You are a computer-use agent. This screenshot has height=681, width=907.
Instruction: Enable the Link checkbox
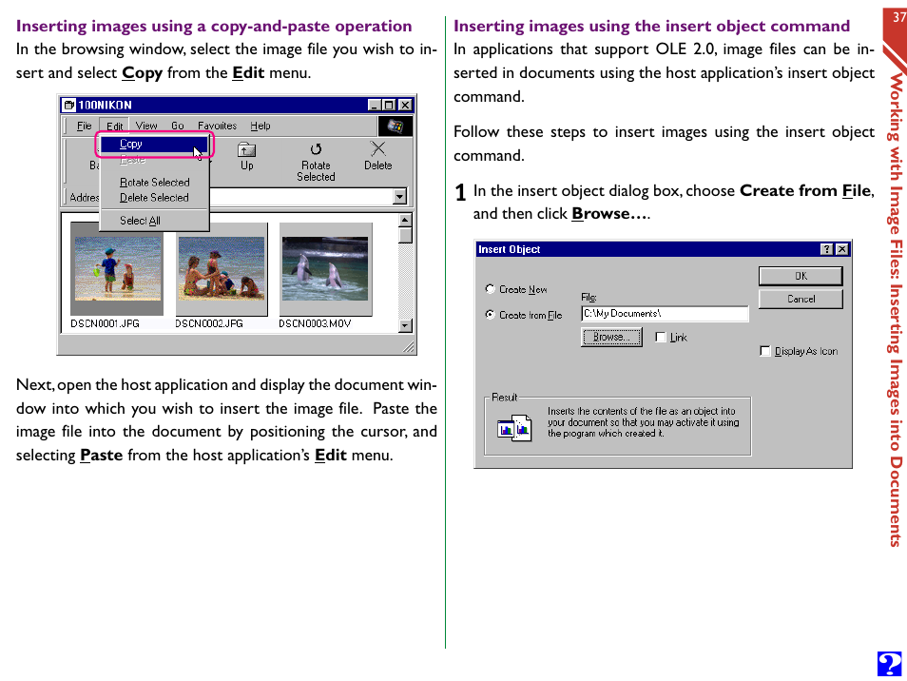(661, 337)
